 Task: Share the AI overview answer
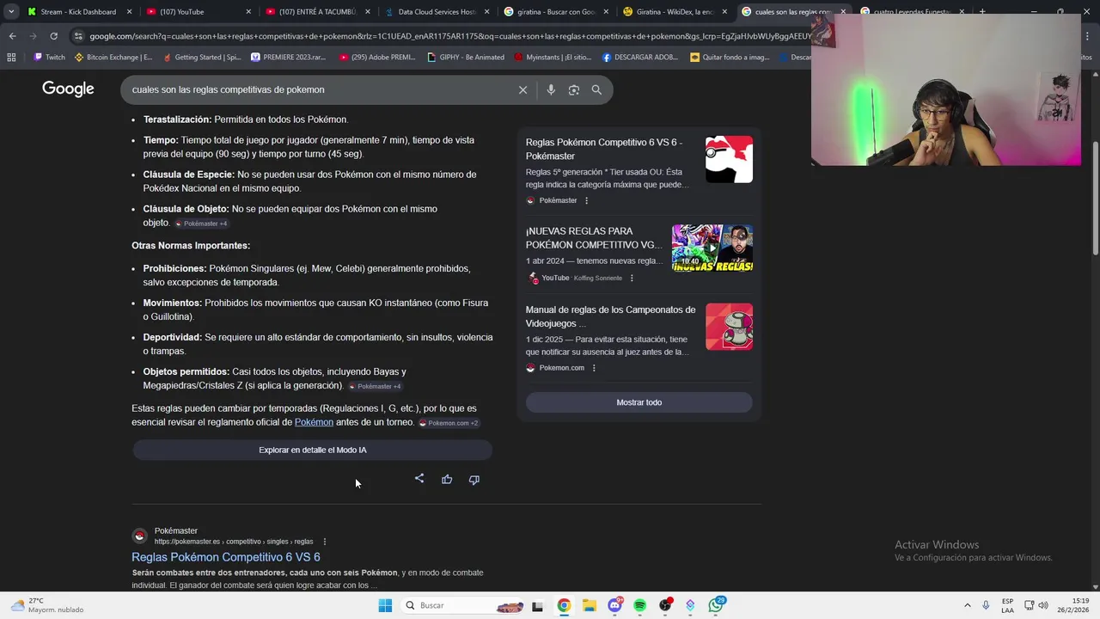click(x=419, y=479)
